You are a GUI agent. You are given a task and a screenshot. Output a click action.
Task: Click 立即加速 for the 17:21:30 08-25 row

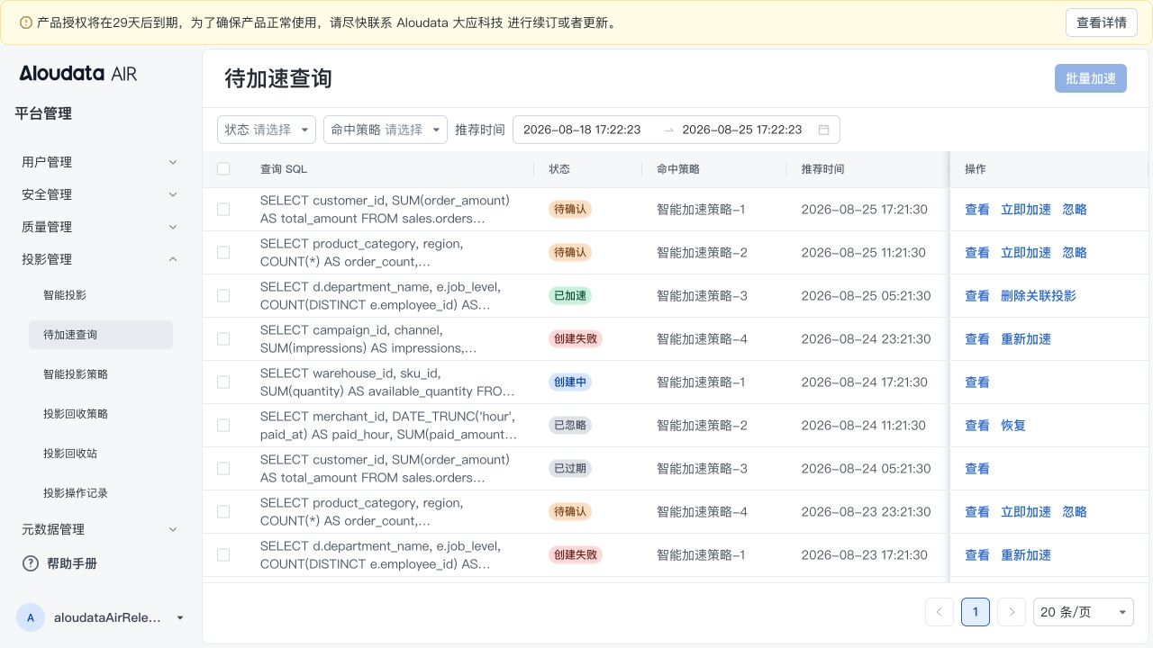point(1026,209)
